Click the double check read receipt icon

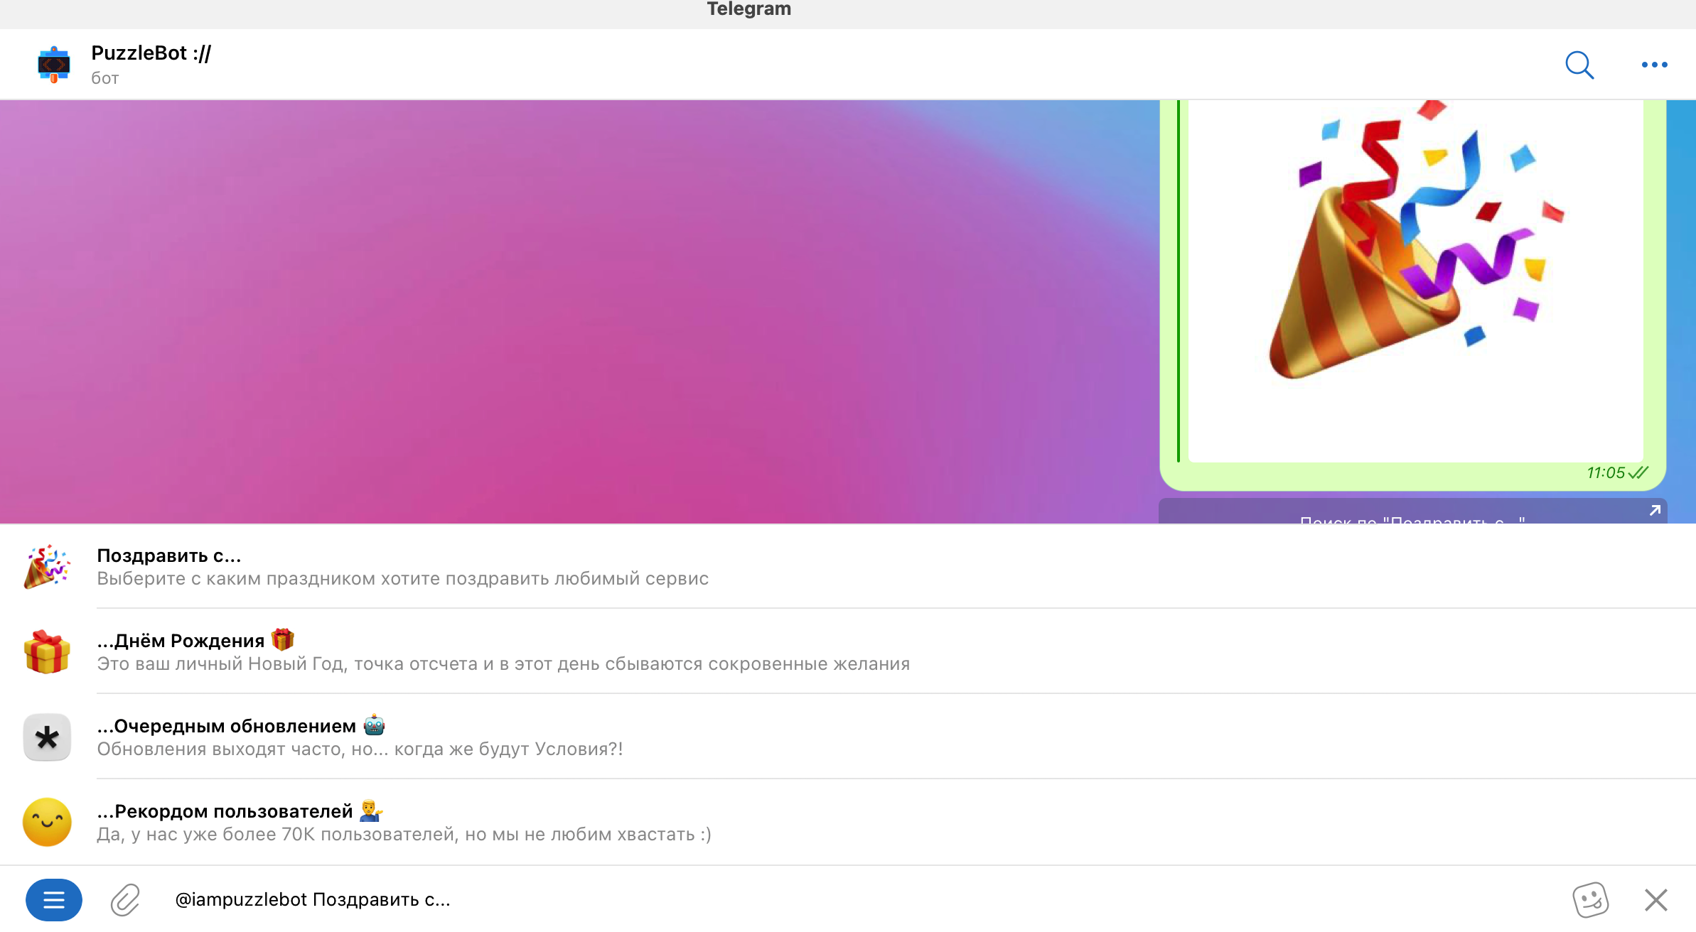(1638, 473)
